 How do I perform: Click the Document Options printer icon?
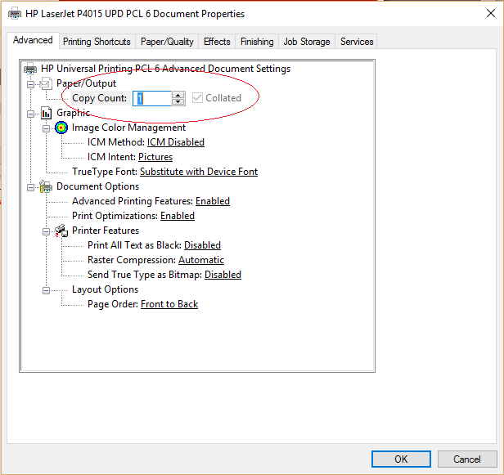pos(46,186)
